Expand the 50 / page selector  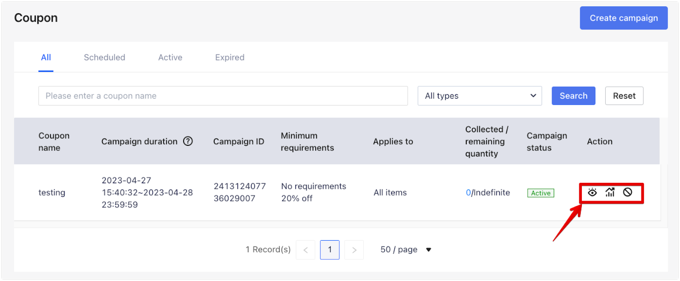pyautogui.click(x=405, y=250)
